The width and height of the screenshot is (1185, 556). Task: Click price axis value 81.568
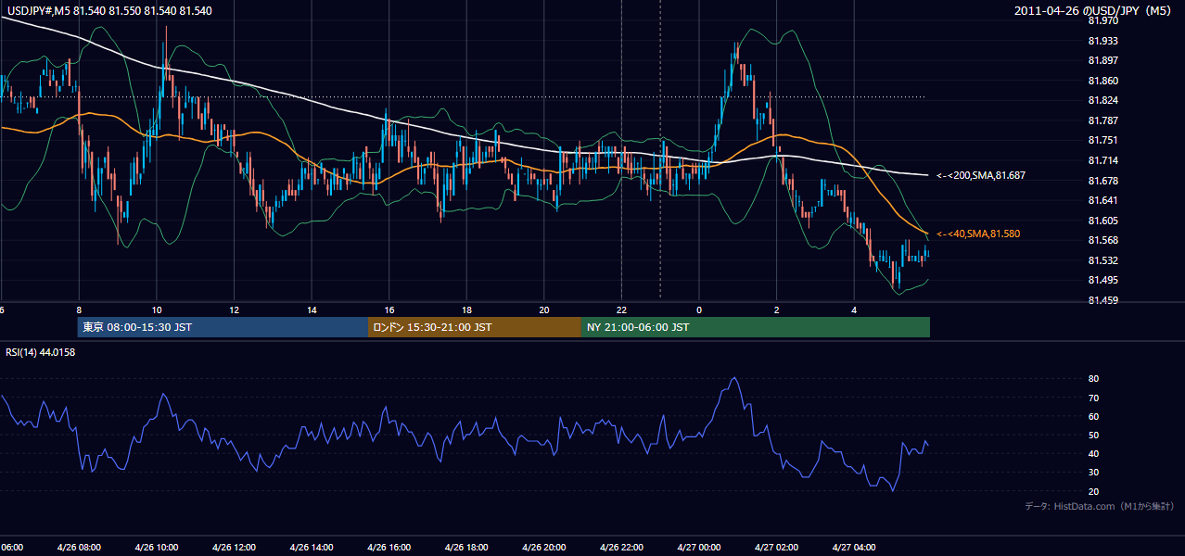pyautogui.click(x=1102, y=240)
